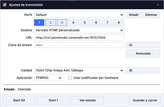Close the Ajustes de transmisión window
Screen dimensions: 164x107
pyautogui.click(x=158, y=5)
